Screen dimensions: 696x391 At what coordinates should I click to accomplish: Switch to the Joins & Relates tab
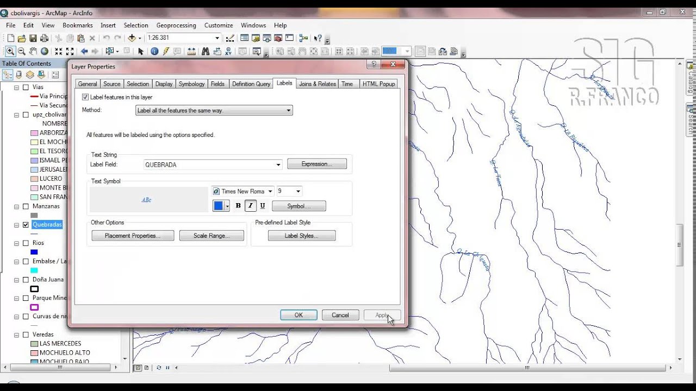click(x=318, y=84)
